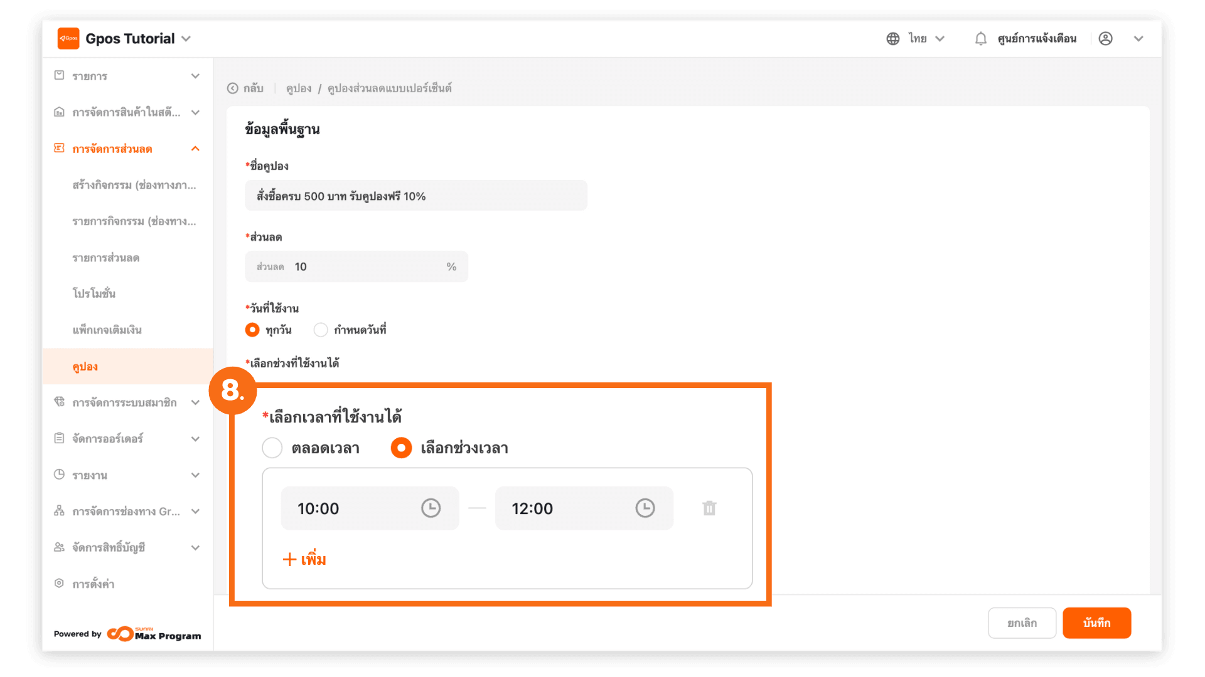Click the clock icon in the 12:00 field
1205x677 pixels.
[x=645, y=508]
